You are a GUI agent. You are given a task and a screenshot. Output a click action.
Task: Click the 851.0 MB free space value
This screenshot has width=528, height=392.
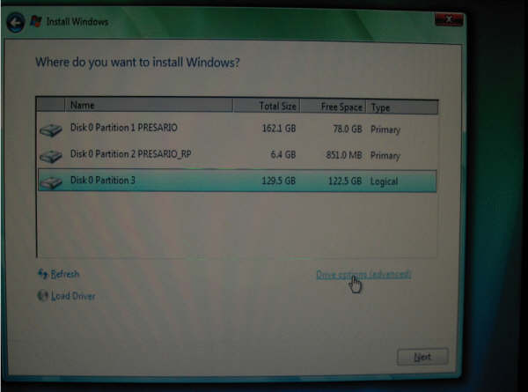click(x=344, y=155)
